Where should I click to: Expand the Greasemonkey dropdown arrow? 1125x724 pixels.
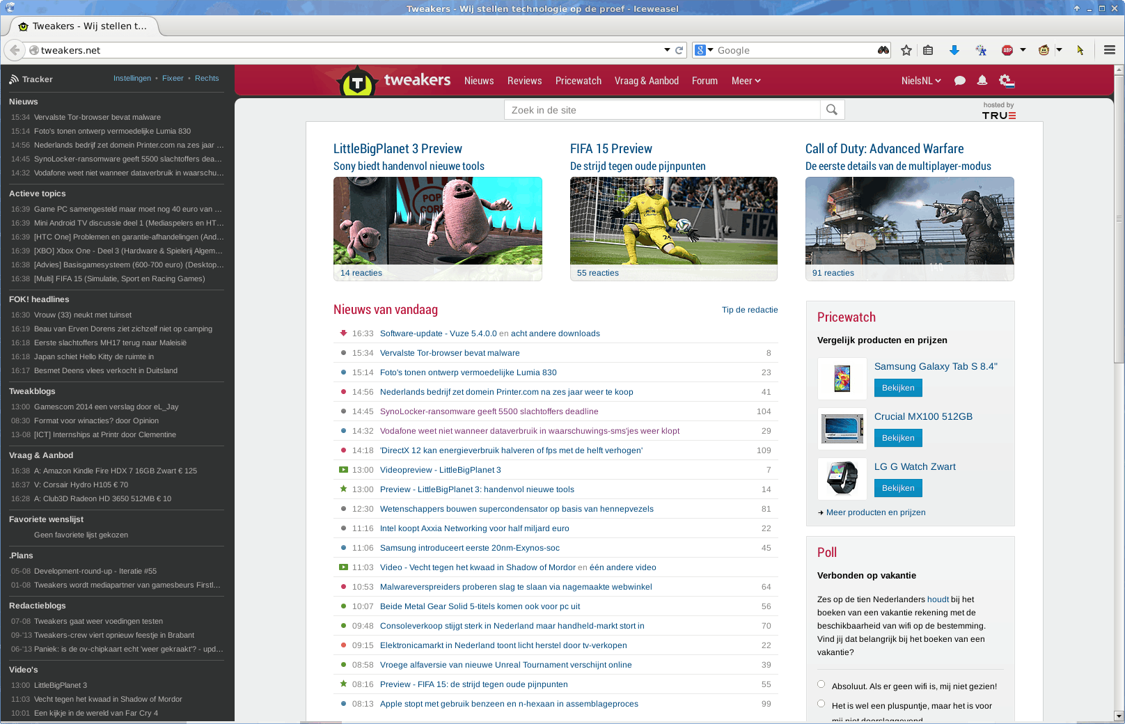point(1059,50)
